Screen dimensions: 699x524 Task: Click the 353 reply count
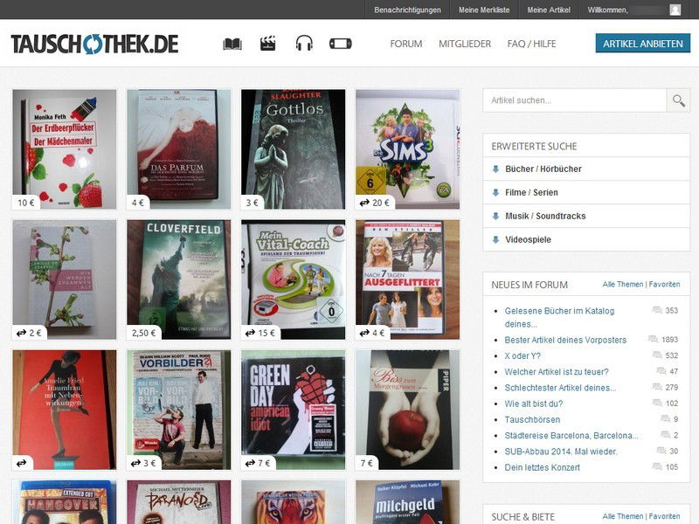click(671, 311)
